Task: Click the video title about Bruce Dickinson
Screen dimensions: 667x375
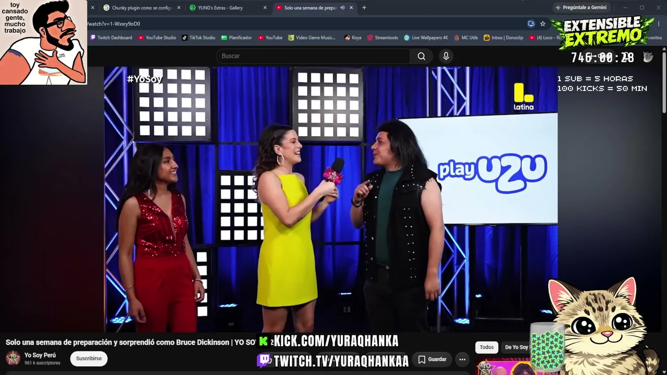Action: click(x=131, y=342)
